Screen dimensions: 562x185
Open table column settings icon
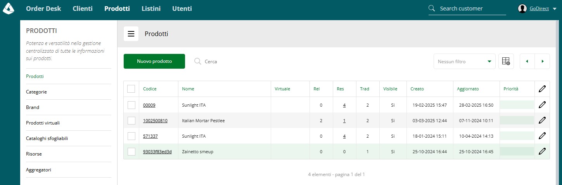click(x=506, y=61)
